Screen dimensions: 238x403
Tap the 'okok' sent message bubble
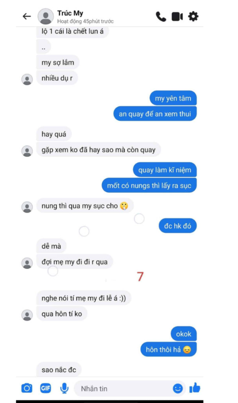pyautogui.click(x=184, y=334)
